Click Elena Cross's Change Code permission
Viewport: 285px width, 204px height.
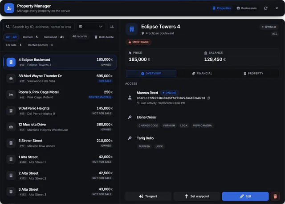click(x=148, y=126)
